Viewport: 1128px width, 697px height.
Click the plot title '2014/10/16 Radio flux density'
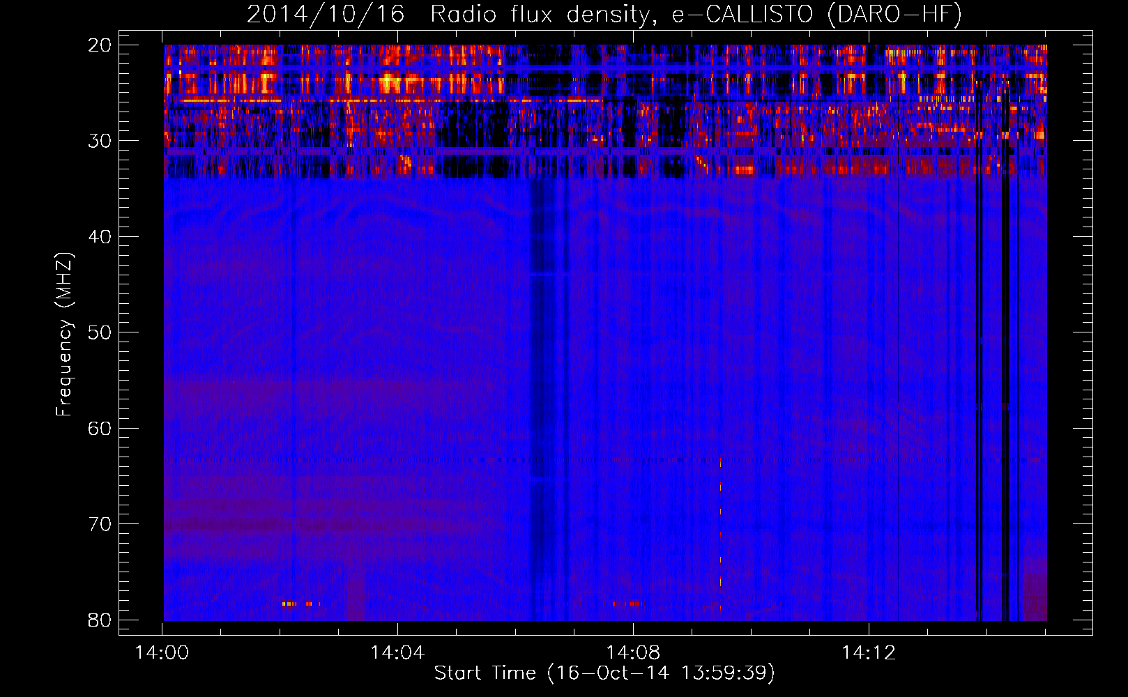452,14
